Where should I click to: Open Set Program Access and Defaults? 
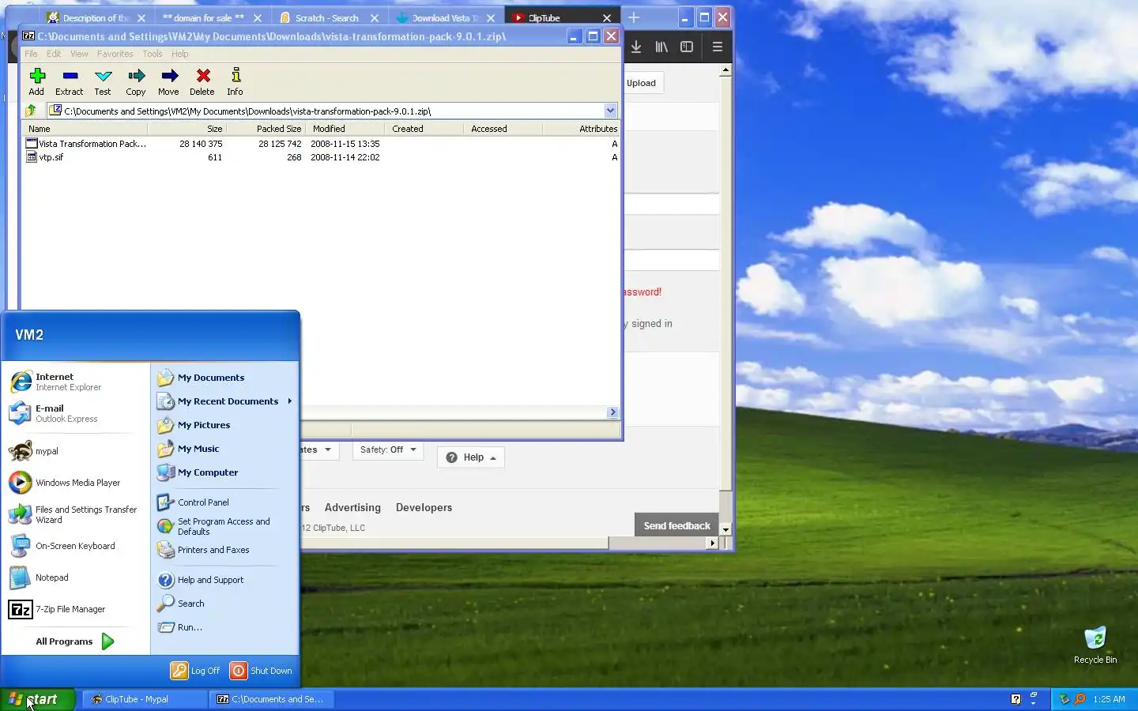tap(225, 526)
